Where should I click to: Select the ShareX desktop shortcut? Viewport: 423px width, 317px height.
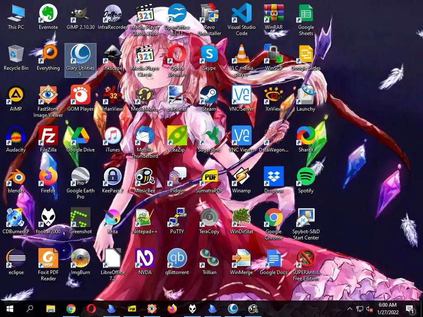coord(306,140)
